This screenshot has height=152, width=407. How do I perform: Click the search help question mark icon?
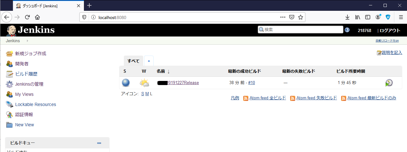347,30
